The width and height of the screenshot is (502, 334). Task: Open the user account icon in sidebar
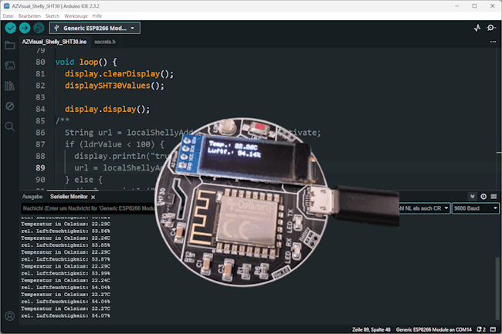tap(10, 315)
